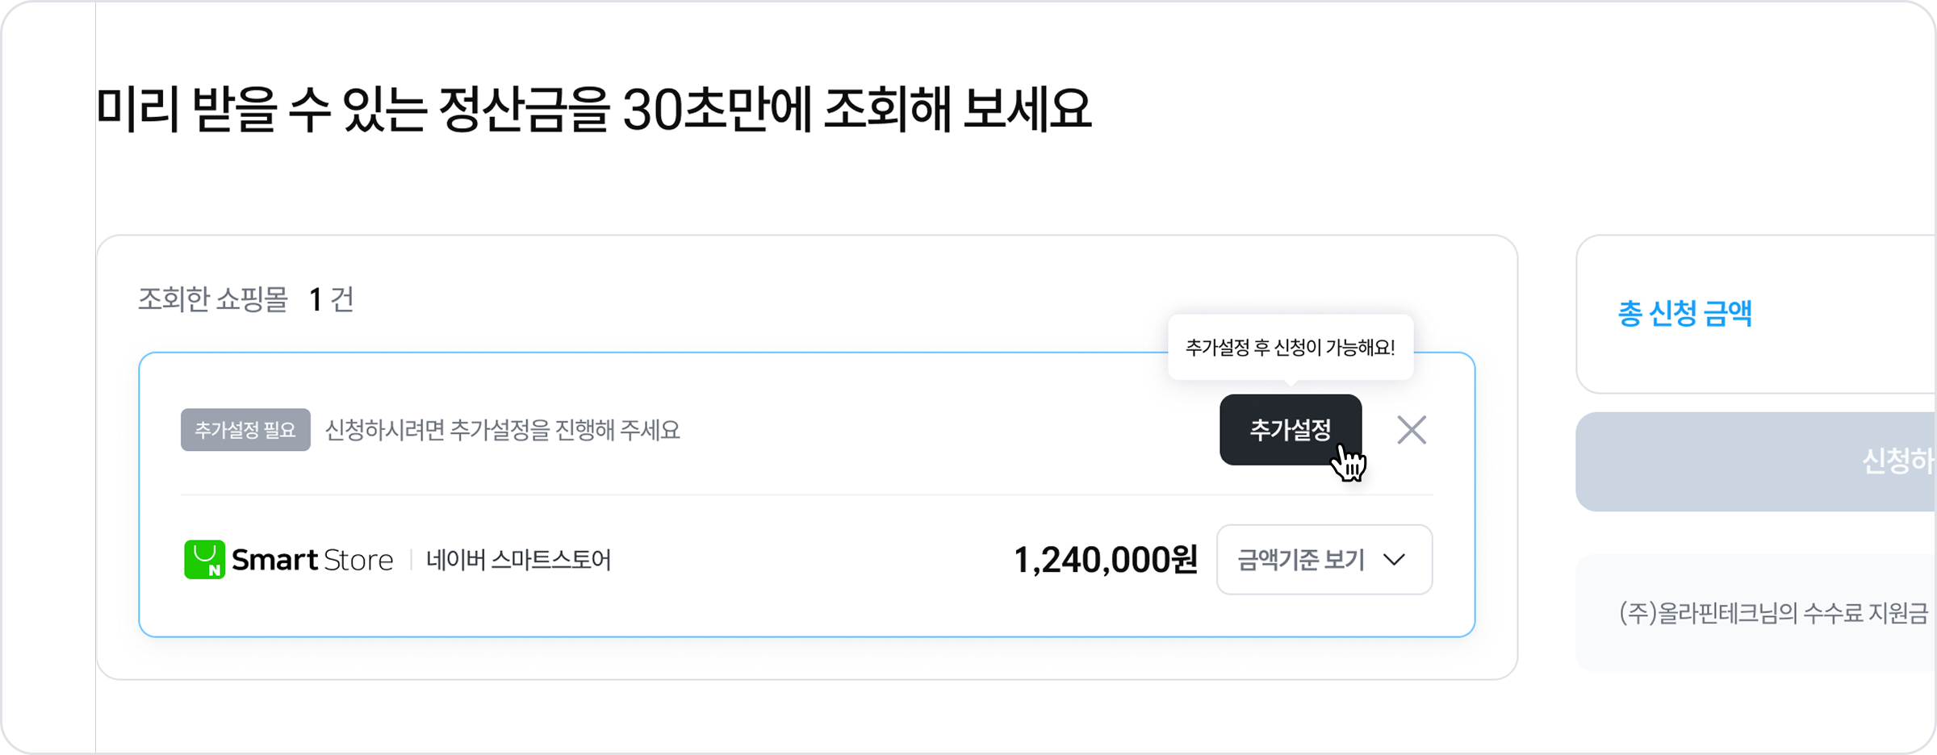This screenshot has width=1937, height=755.
Task: Dismiss the shop entry with the X icon
Action: pos(1412,430)
